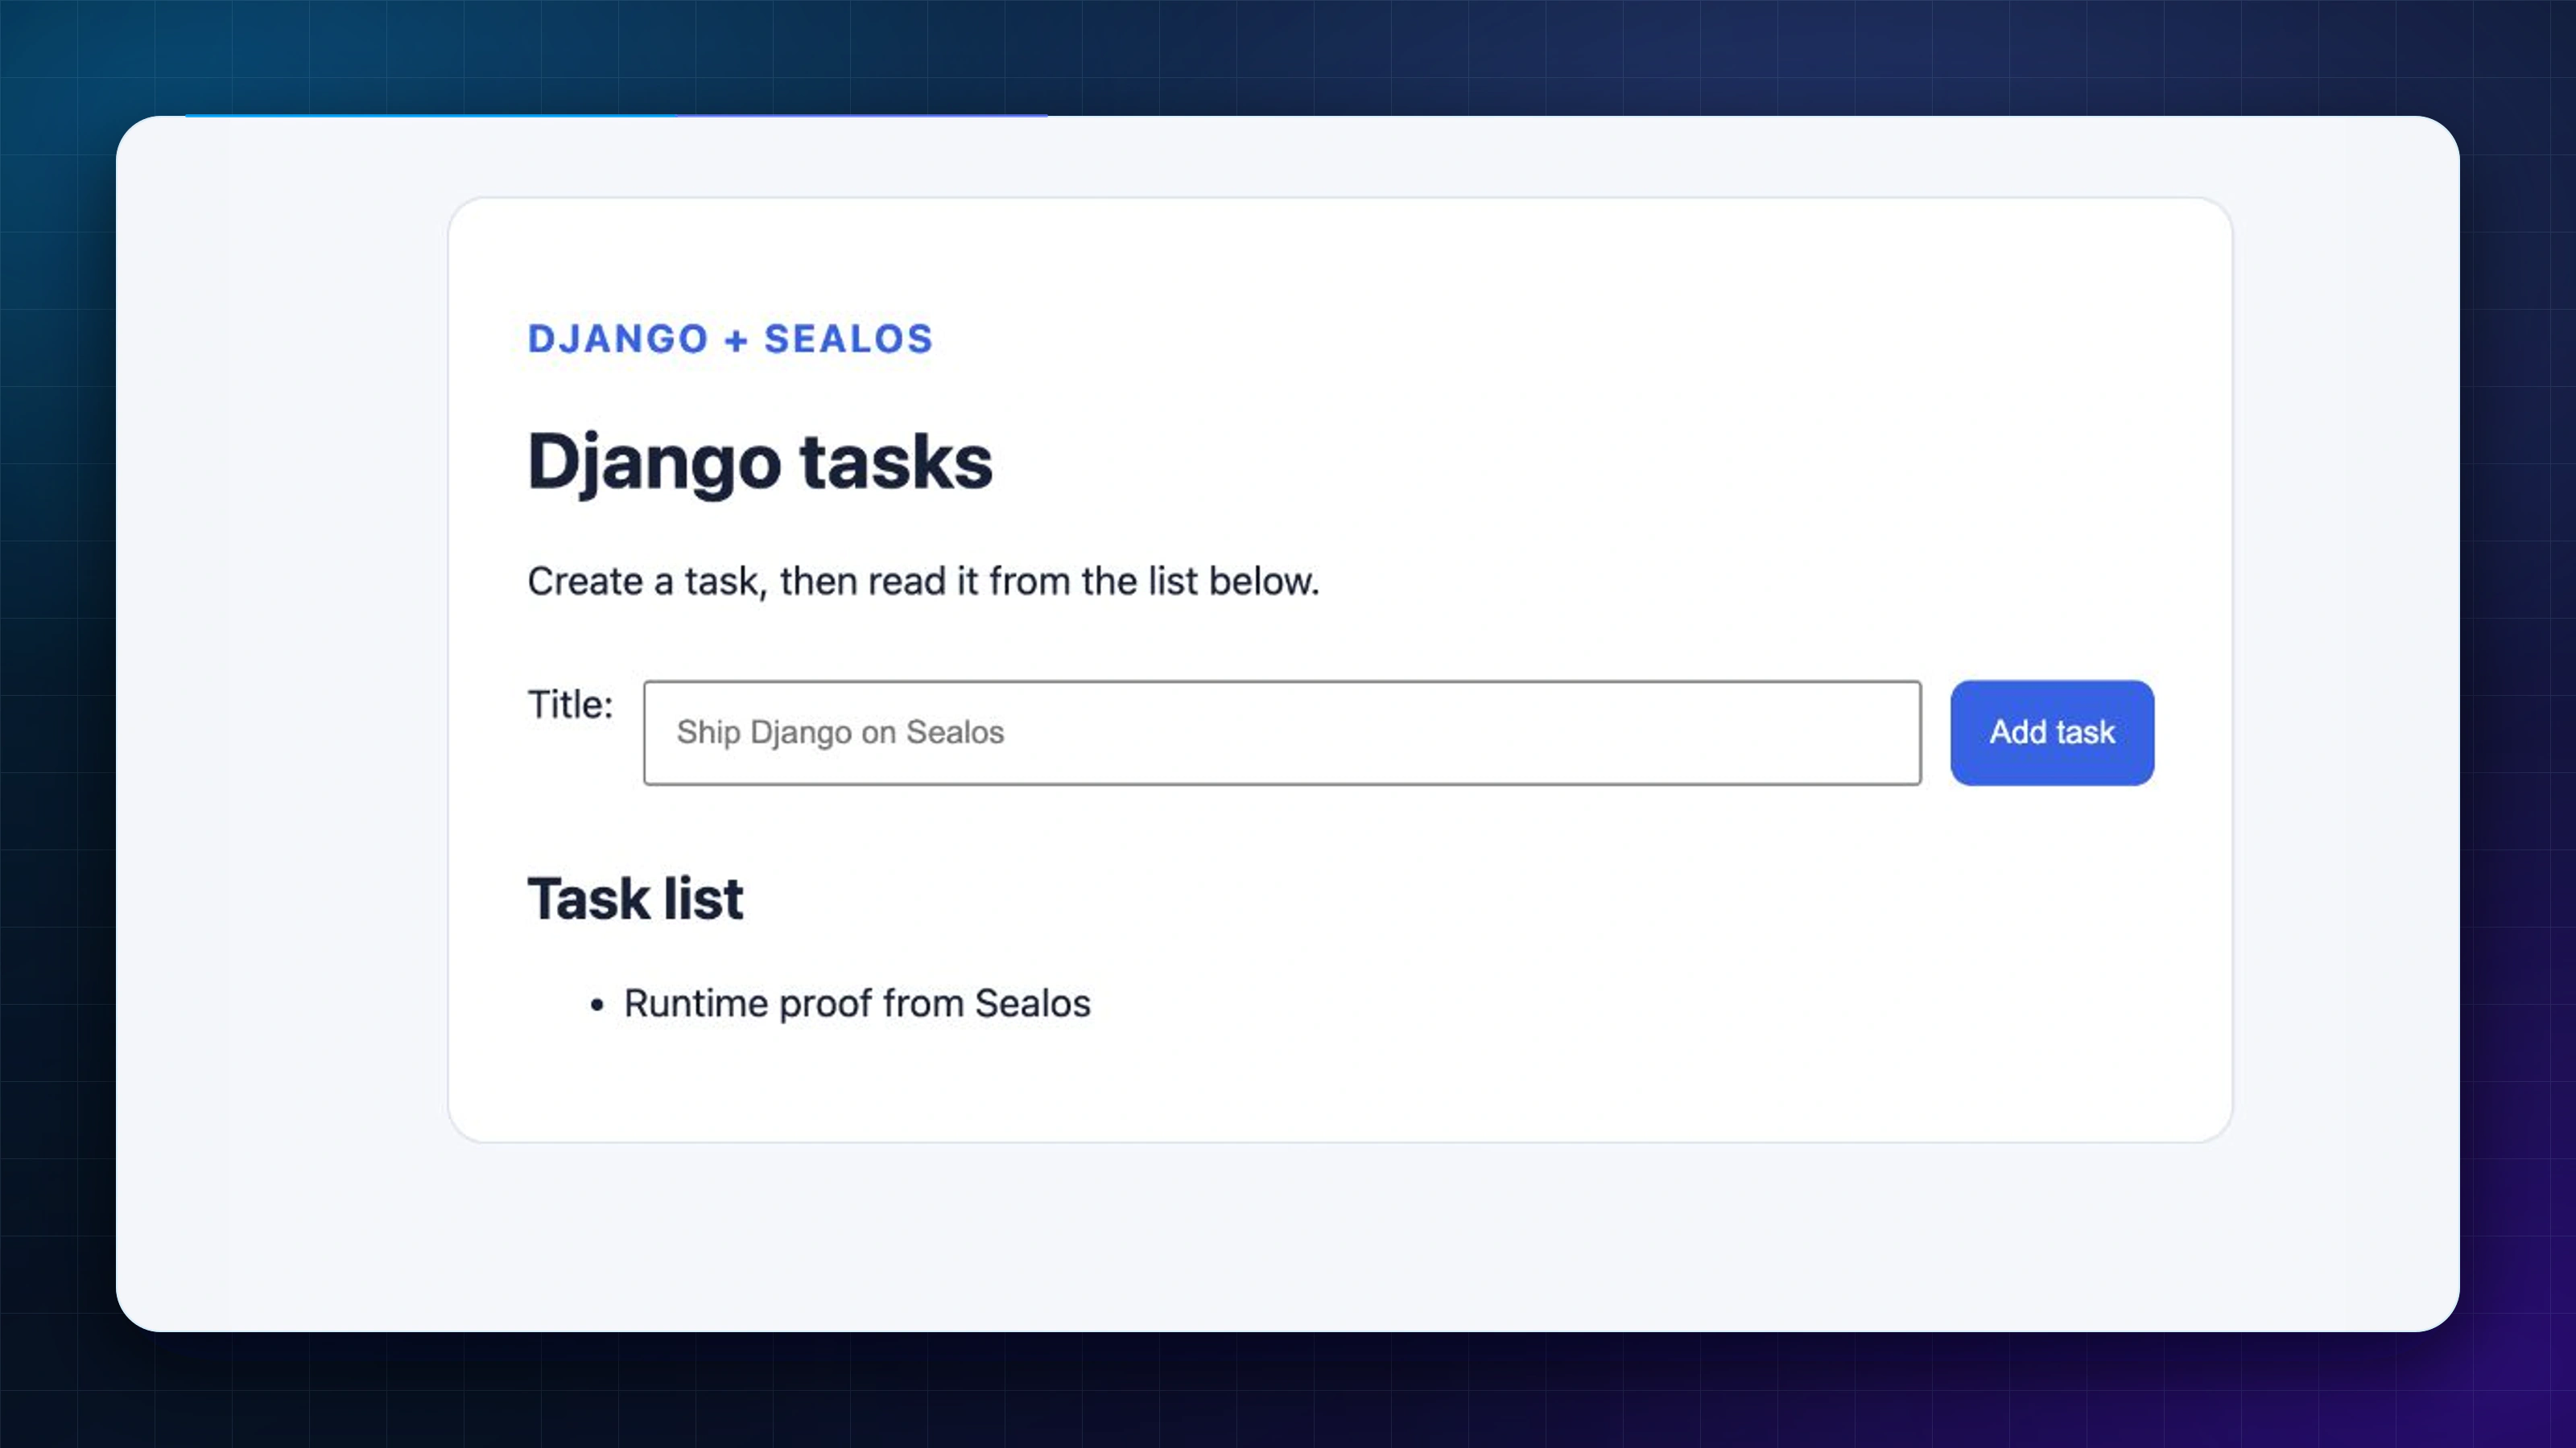Click the 'DJANGO + SEALOS' label

(730, 339)
